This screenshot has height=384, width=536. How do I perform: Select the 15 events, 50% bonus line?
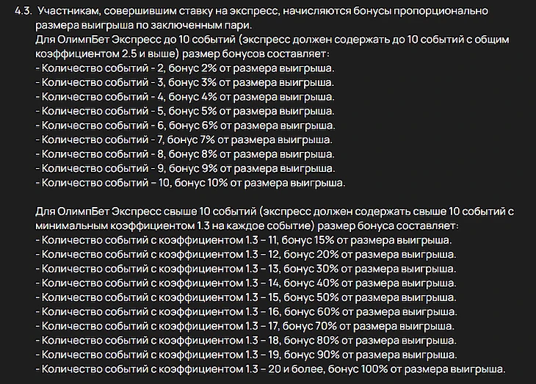(246, 297)
